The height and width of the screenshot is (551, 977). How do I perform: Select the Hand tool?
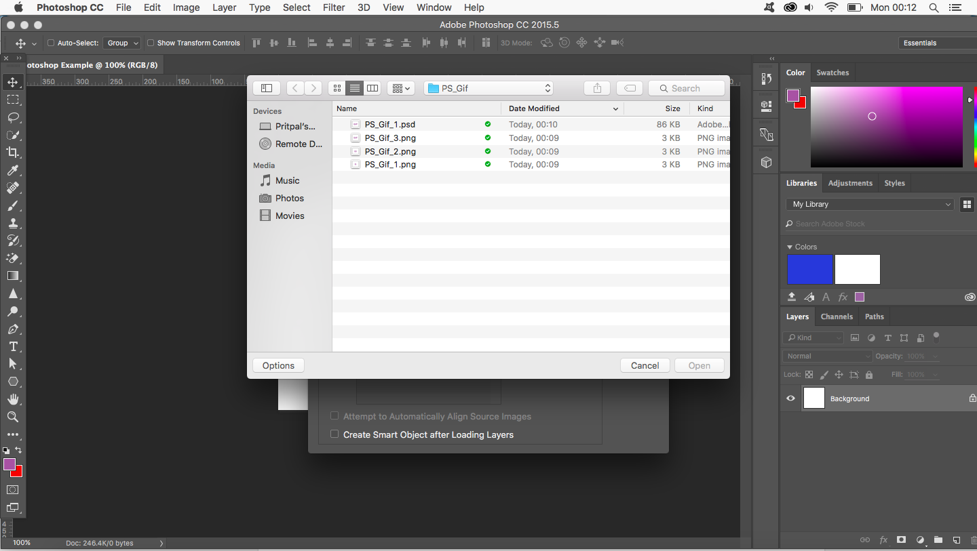tap(13, 399)
